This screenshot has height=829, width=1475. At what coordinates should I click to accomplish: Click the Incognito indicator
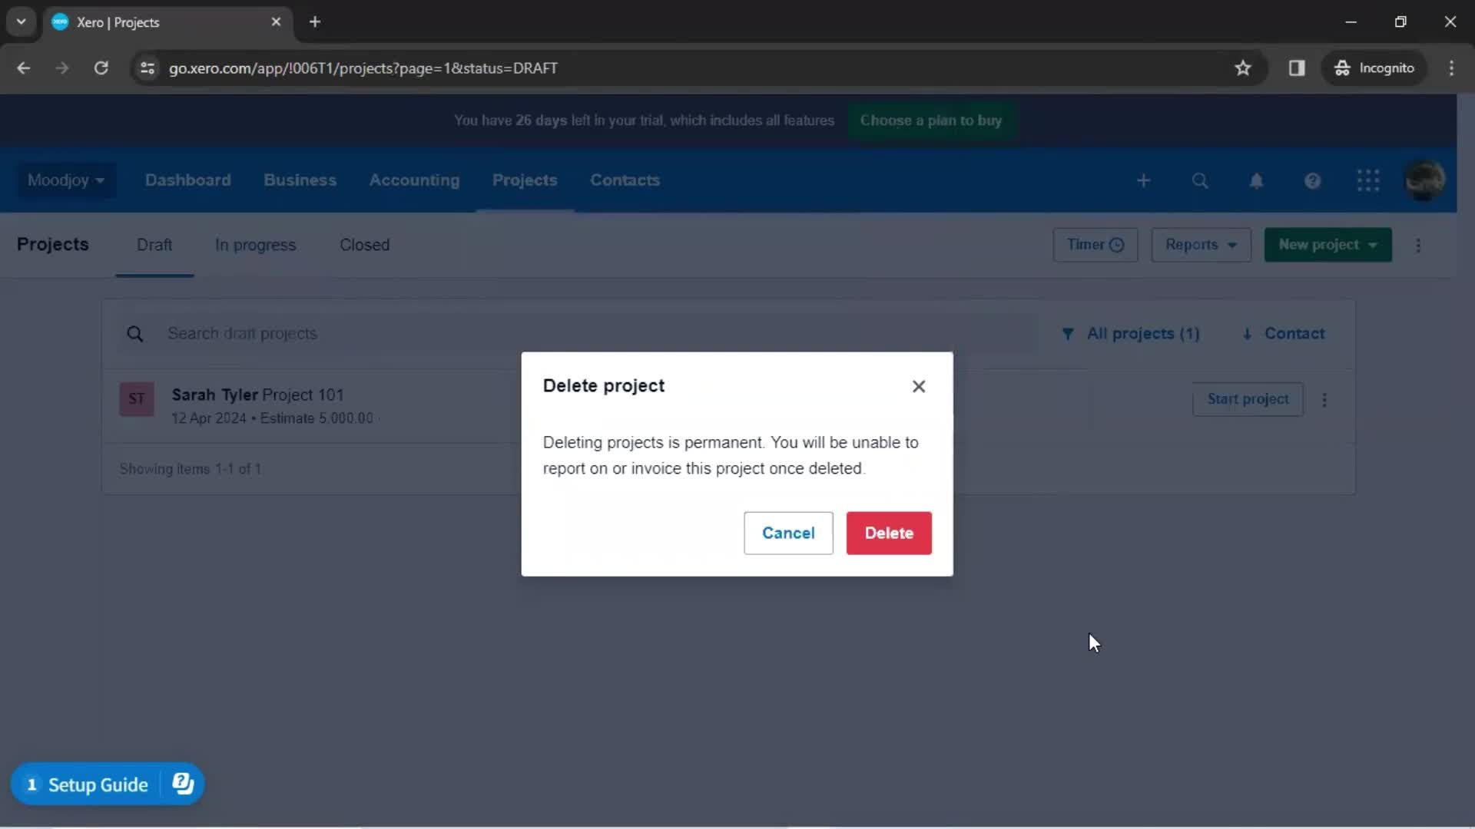pos(1374,68)
